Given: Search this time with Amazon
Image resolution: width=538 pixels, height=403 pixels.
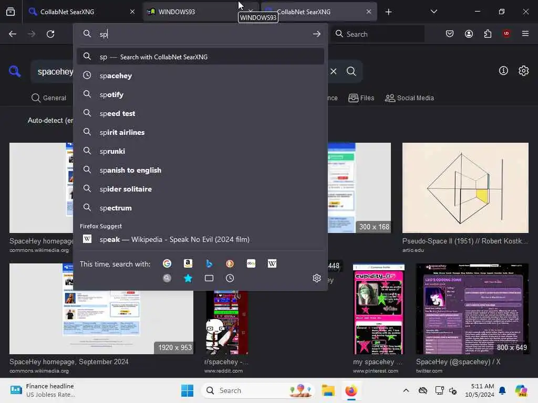Looking at the screenshot, I should tap(188, 263).
